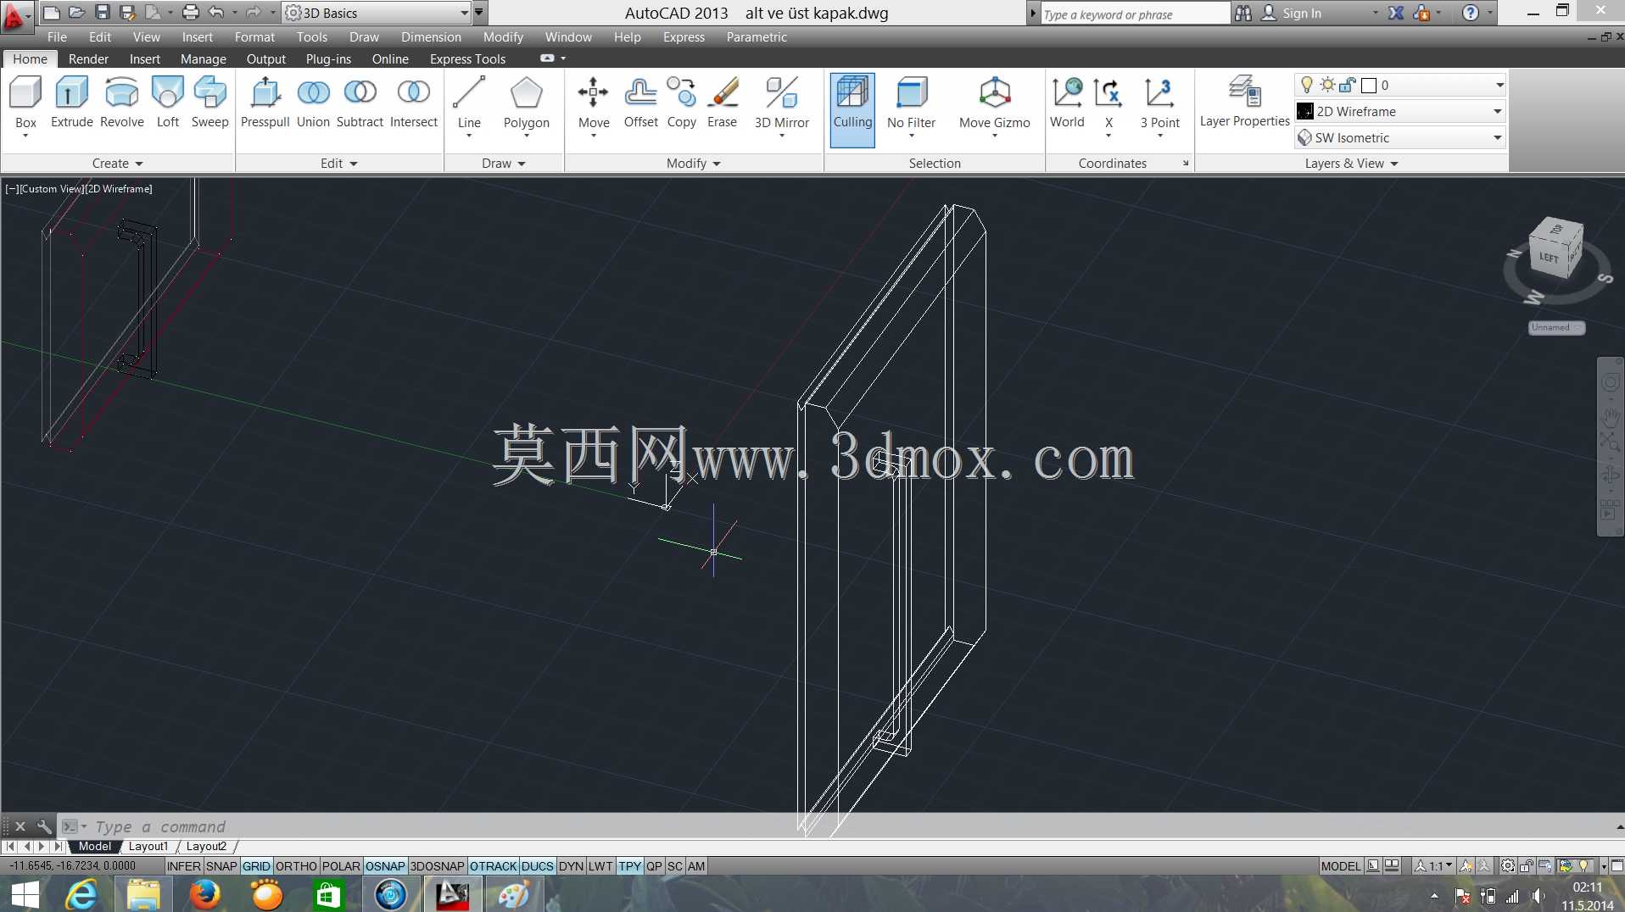
Task: Expand the Edit panel
Action: coord(339,164)
